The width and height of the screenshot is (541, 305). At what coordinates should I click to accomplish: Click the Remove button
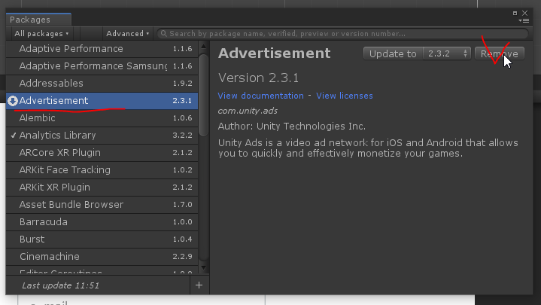click(500, 53)
